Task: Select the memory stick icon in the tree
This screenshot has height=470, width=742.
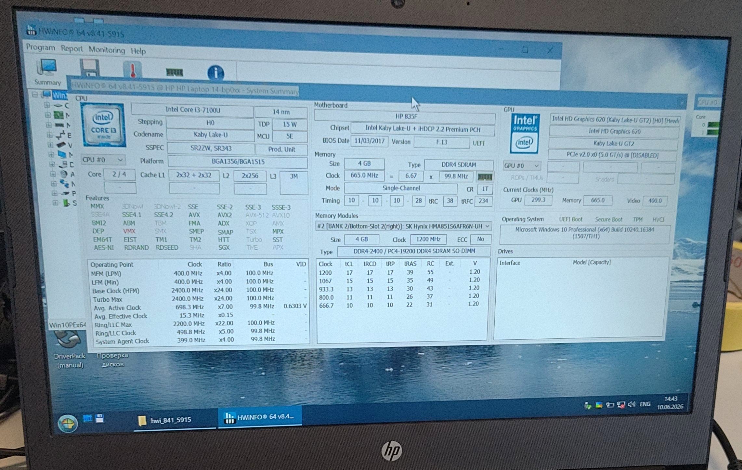Action: [x=59, y=125]
